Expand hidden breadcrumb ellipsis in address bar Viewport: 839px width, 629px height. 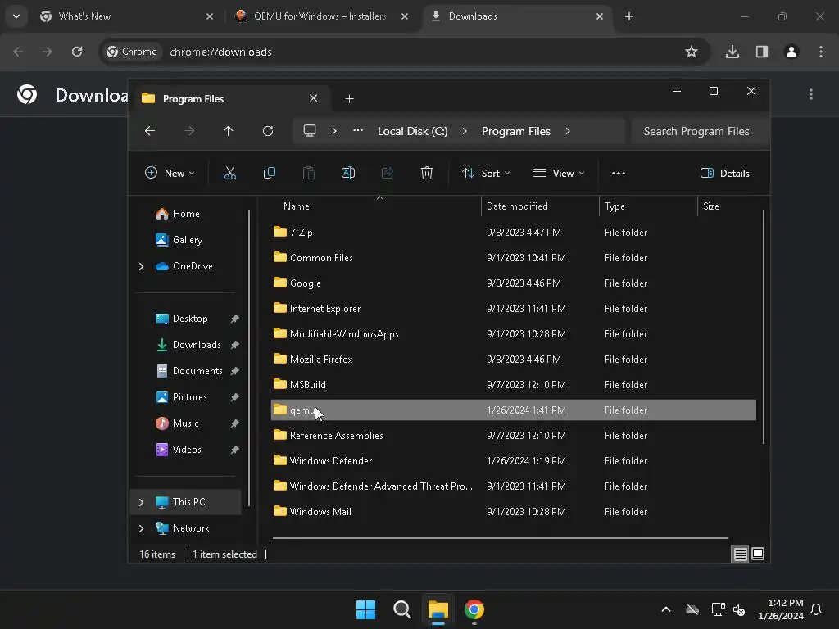[358, 130]
